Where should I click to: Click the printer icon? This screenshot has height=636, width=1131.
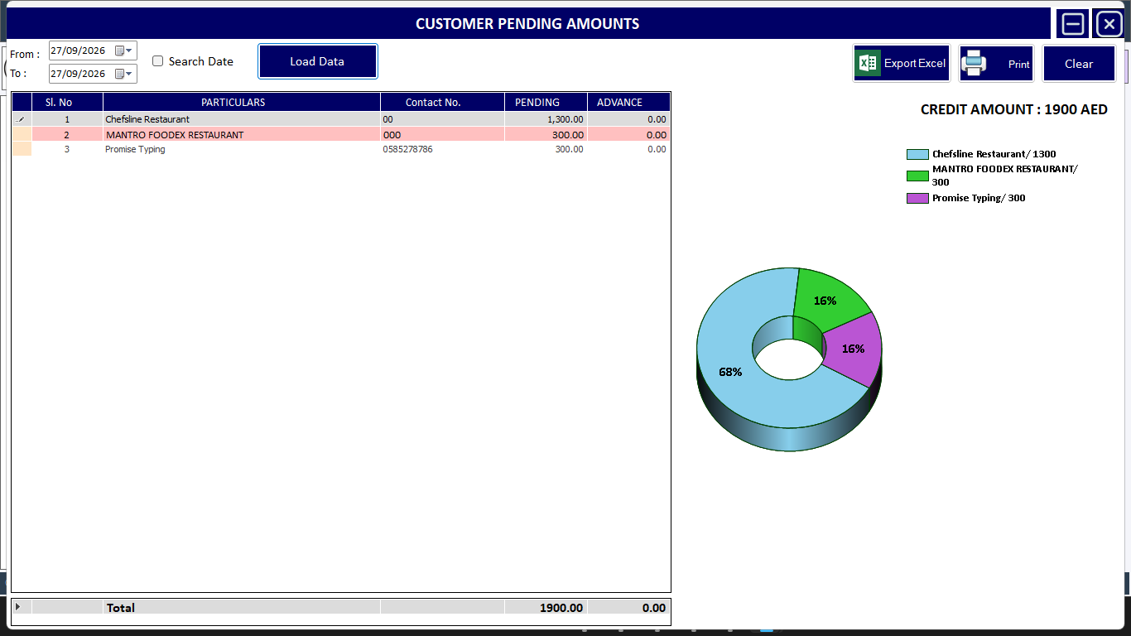click(x=974, y=63)
